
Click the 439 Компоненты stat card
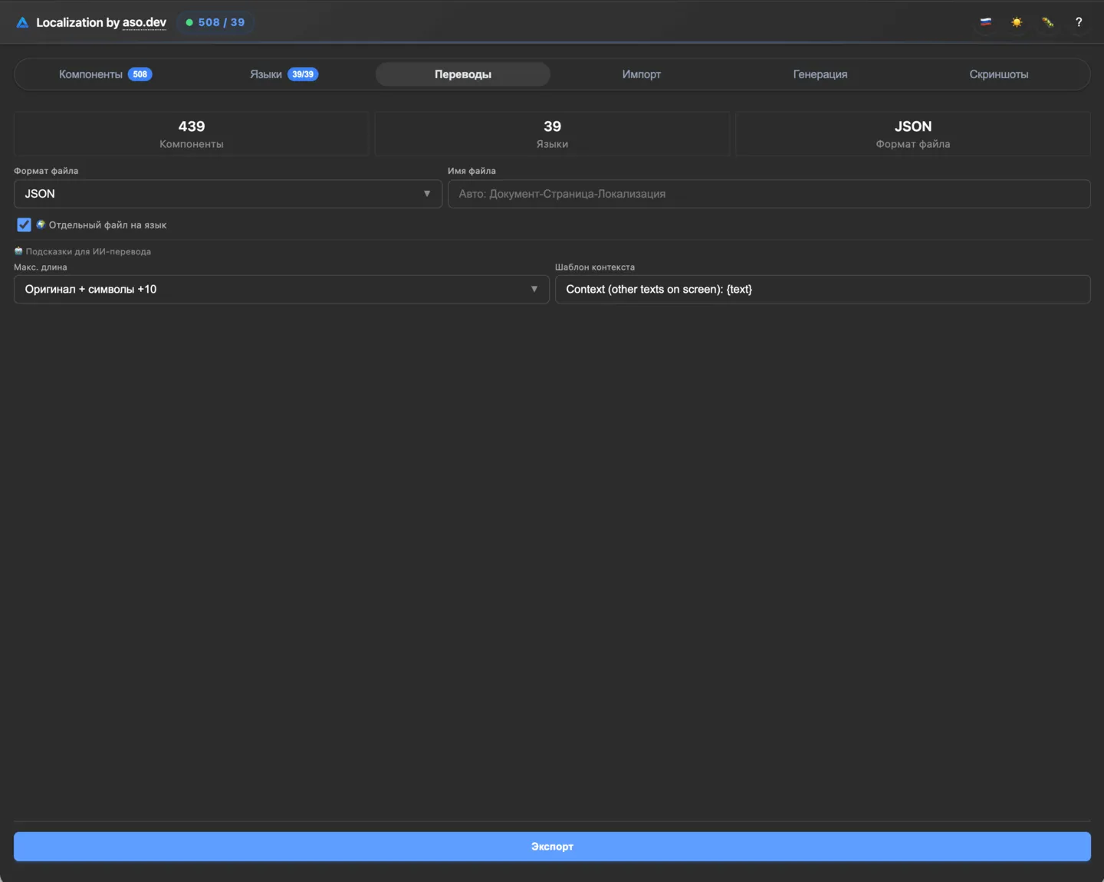click(192, 134)
